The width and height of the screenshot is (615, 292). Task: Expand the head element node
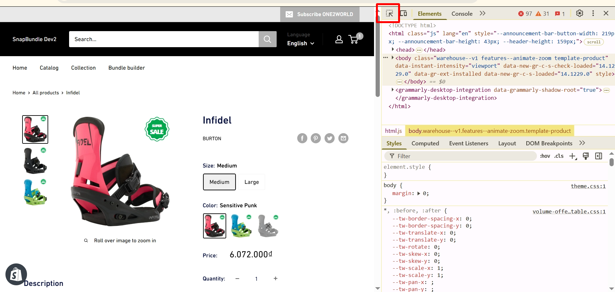pyautogui.click(x=393, y=49)
